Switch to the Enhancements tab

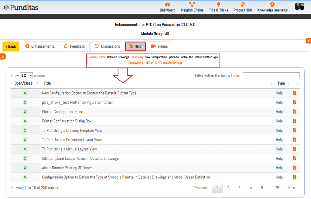click(x=40, y=46)
